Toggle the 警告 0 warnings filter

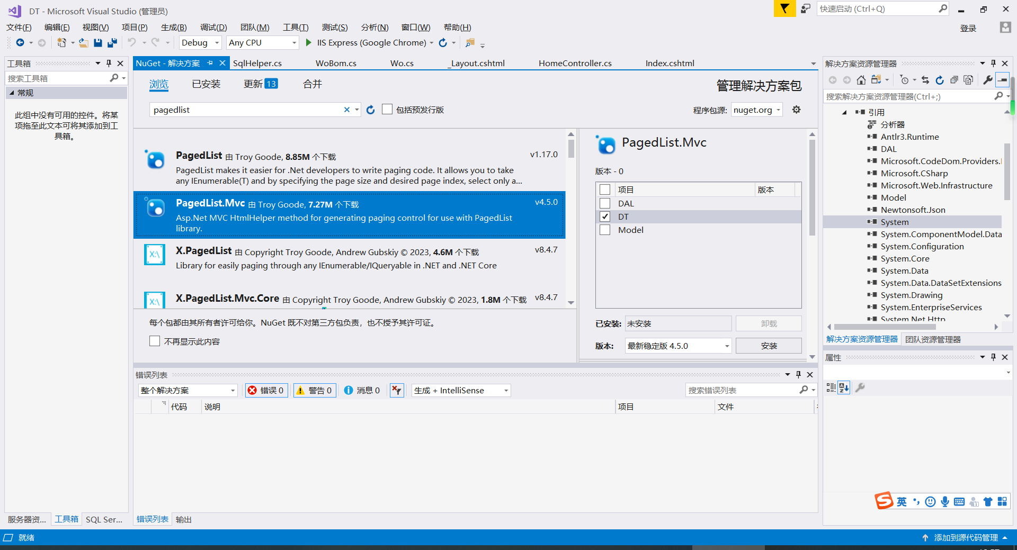(315, 390)
